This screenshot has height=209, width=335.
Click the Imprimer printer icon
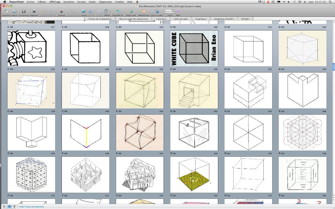tap(34, 11)
